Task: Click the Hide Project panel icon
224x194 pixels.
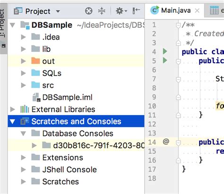Action: [136, 11]
